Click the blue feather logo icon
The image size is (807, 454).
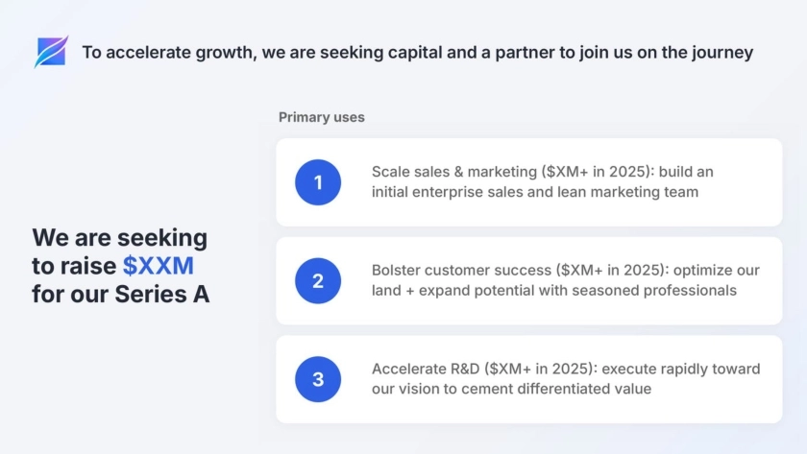51,52
